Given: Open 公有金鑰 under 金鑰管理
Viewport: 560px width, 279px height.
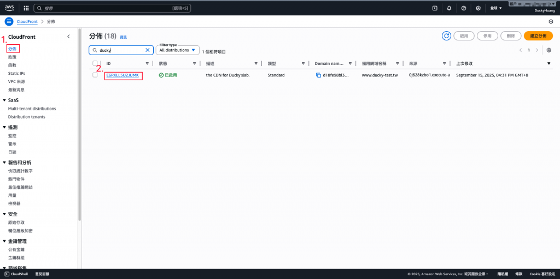Looking at the screenshot, I should coord(16,250).
